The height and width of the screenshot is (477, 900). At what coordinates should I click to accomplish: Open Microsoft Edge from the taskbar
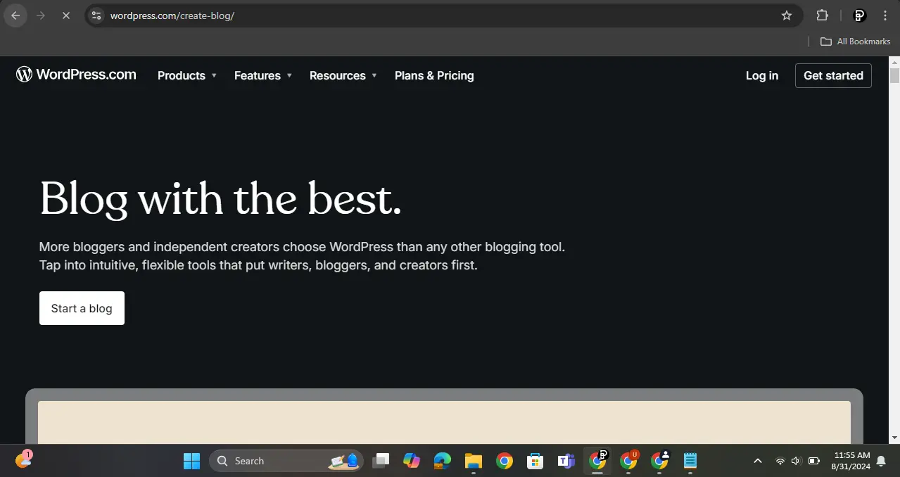(x=443, y=461)
